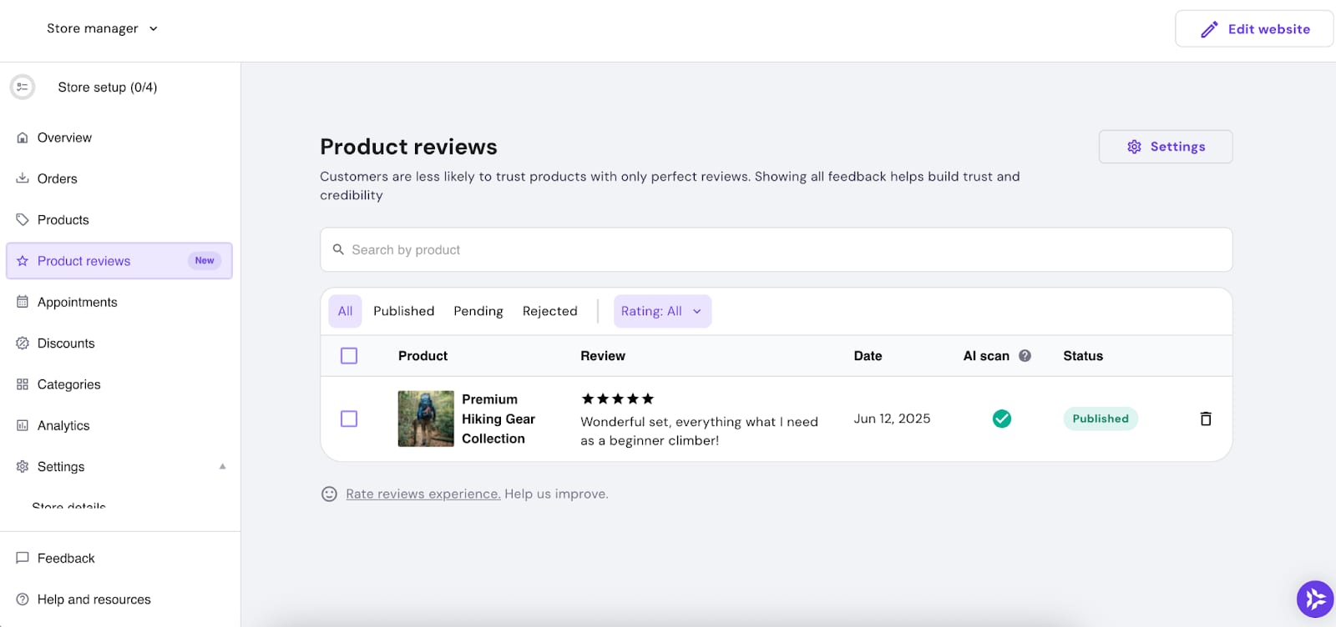The image size is (1336, 627).
Task: Click the Overview home icon in sidebar
Action: pyautogui.click(x=23, y=138)
